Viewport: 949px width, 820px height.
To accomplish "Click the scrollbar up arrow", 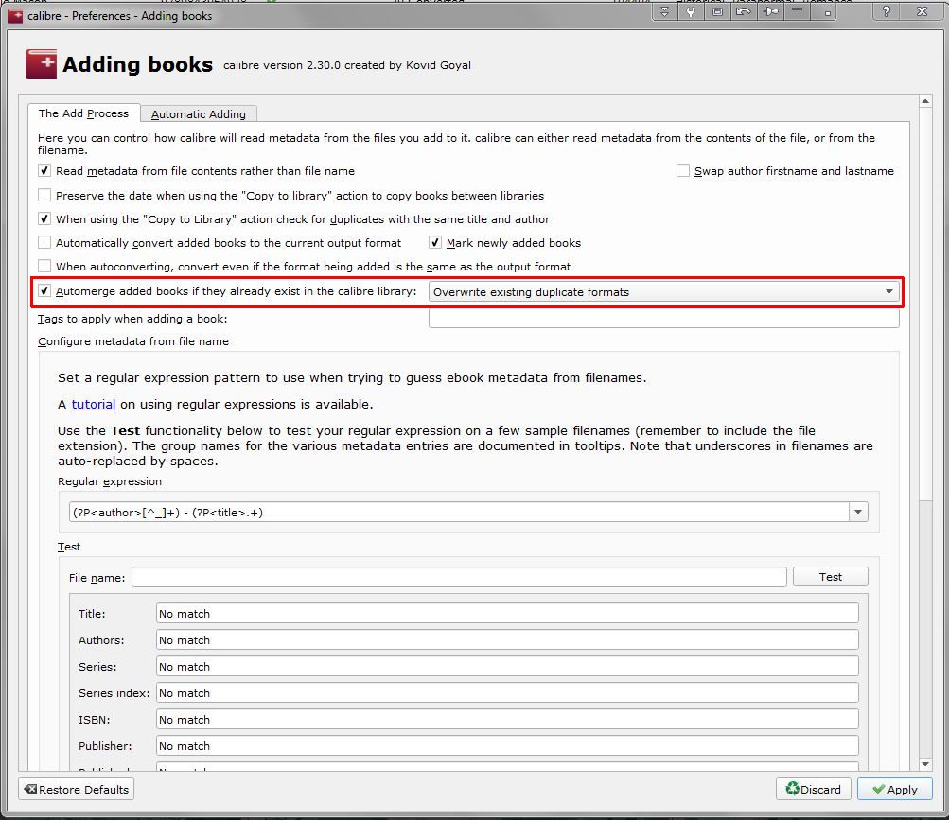I will pyautogui.click(x=924, y=101).
